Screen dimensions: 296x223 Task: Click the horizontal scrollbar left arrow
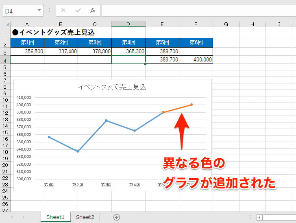tap(259, 217)
